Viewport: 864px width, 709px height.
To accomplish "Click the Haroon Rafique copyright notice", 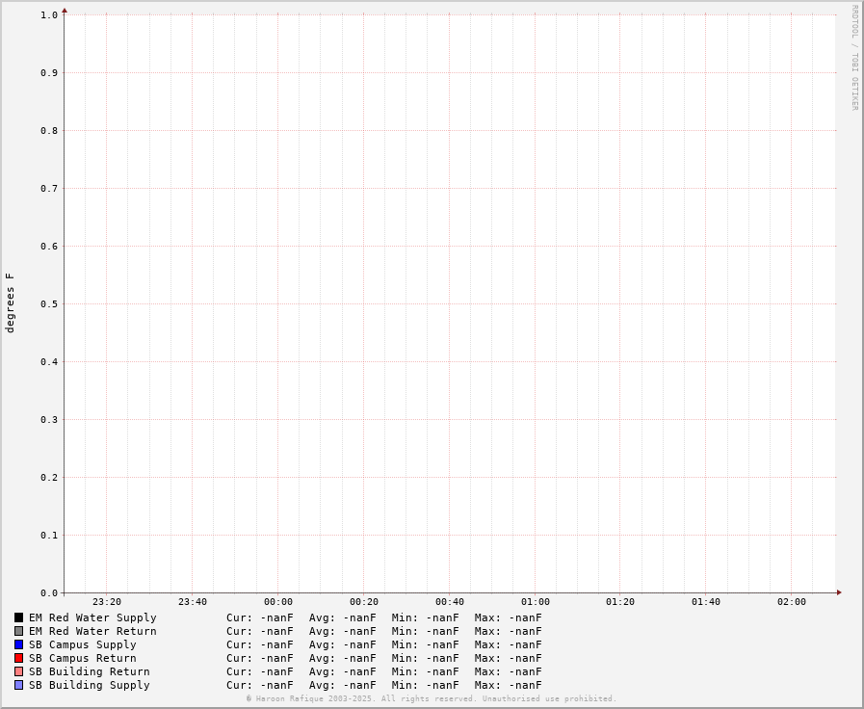I will click(432, 699).
